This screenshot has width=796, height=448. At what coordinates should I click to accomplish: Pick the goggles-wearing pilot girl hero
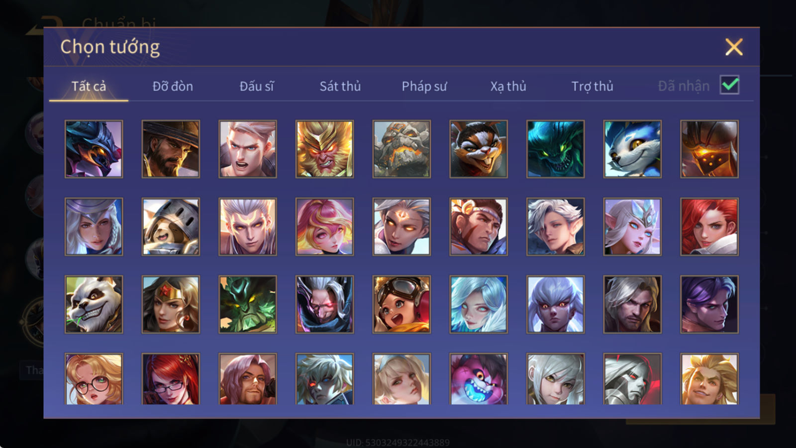[401, 304]
